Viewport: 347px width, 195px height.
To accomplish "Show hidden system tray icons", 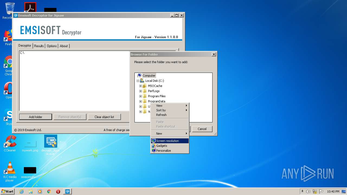I will click(302, 191).
